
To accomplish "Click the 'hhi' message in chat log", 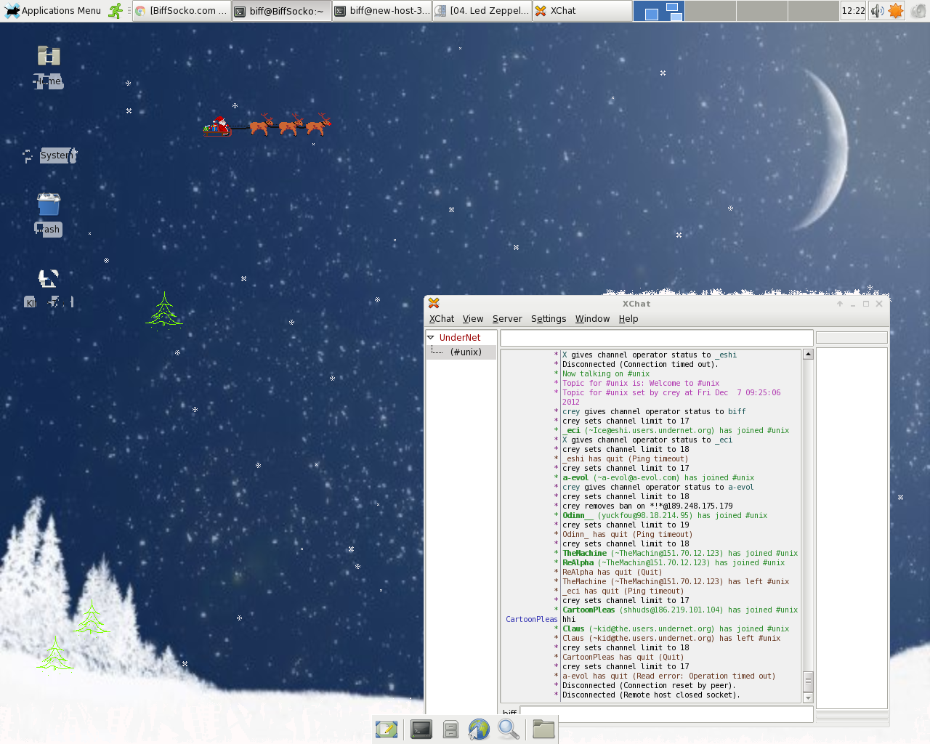I will click(x=569, y=620).
